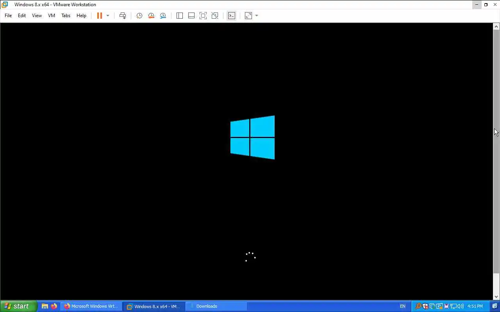
Task: Send Ctrl+Alt+Del to the virtual machine
Action: 123,16
